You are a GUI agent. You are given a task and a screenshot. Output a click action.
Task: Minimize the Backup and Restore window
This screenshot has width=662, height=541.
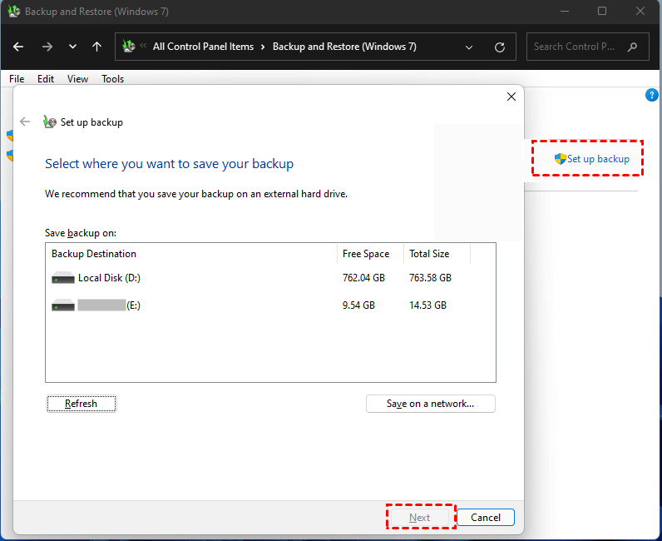[565, 11]
